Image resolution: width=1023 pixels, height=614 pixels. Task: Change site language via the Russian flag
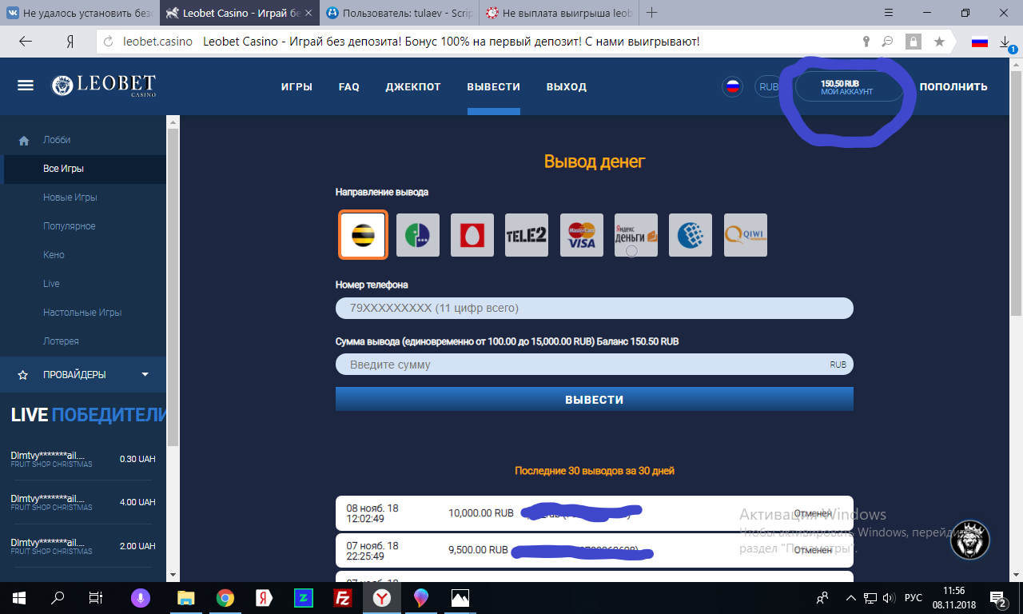pos(732,86)
